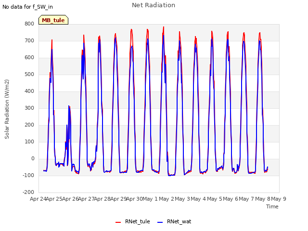308x231 pixels.
Task: Click the Net Radiation chart title
Action: pyautogui.click(x=154, y=5)
